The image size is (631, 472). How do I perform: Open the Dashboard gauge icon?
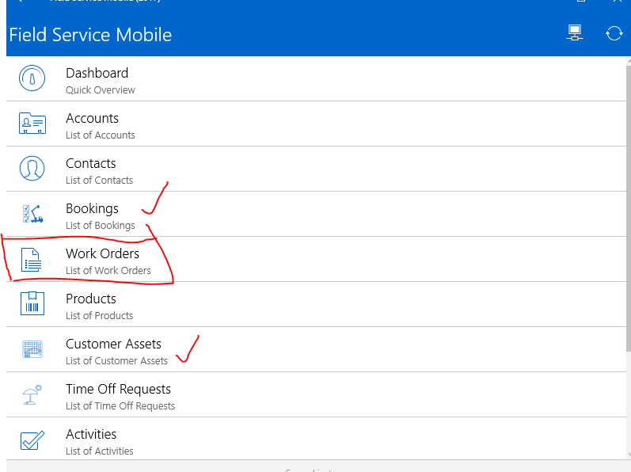[32, 78]
